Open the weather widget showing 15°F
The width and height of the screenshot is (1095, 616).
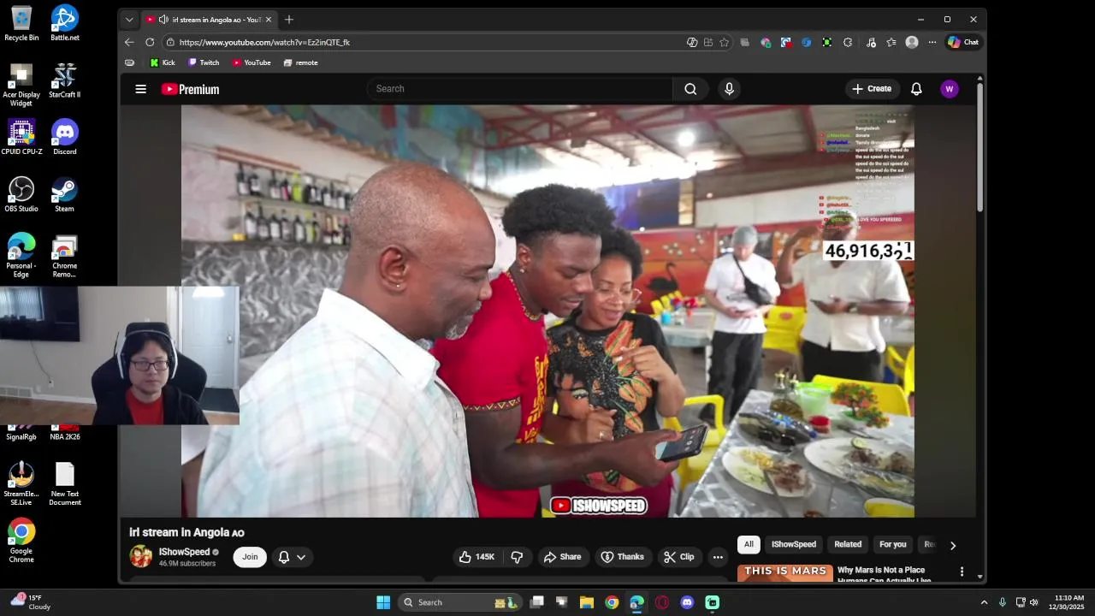click(x=31, y=602)
